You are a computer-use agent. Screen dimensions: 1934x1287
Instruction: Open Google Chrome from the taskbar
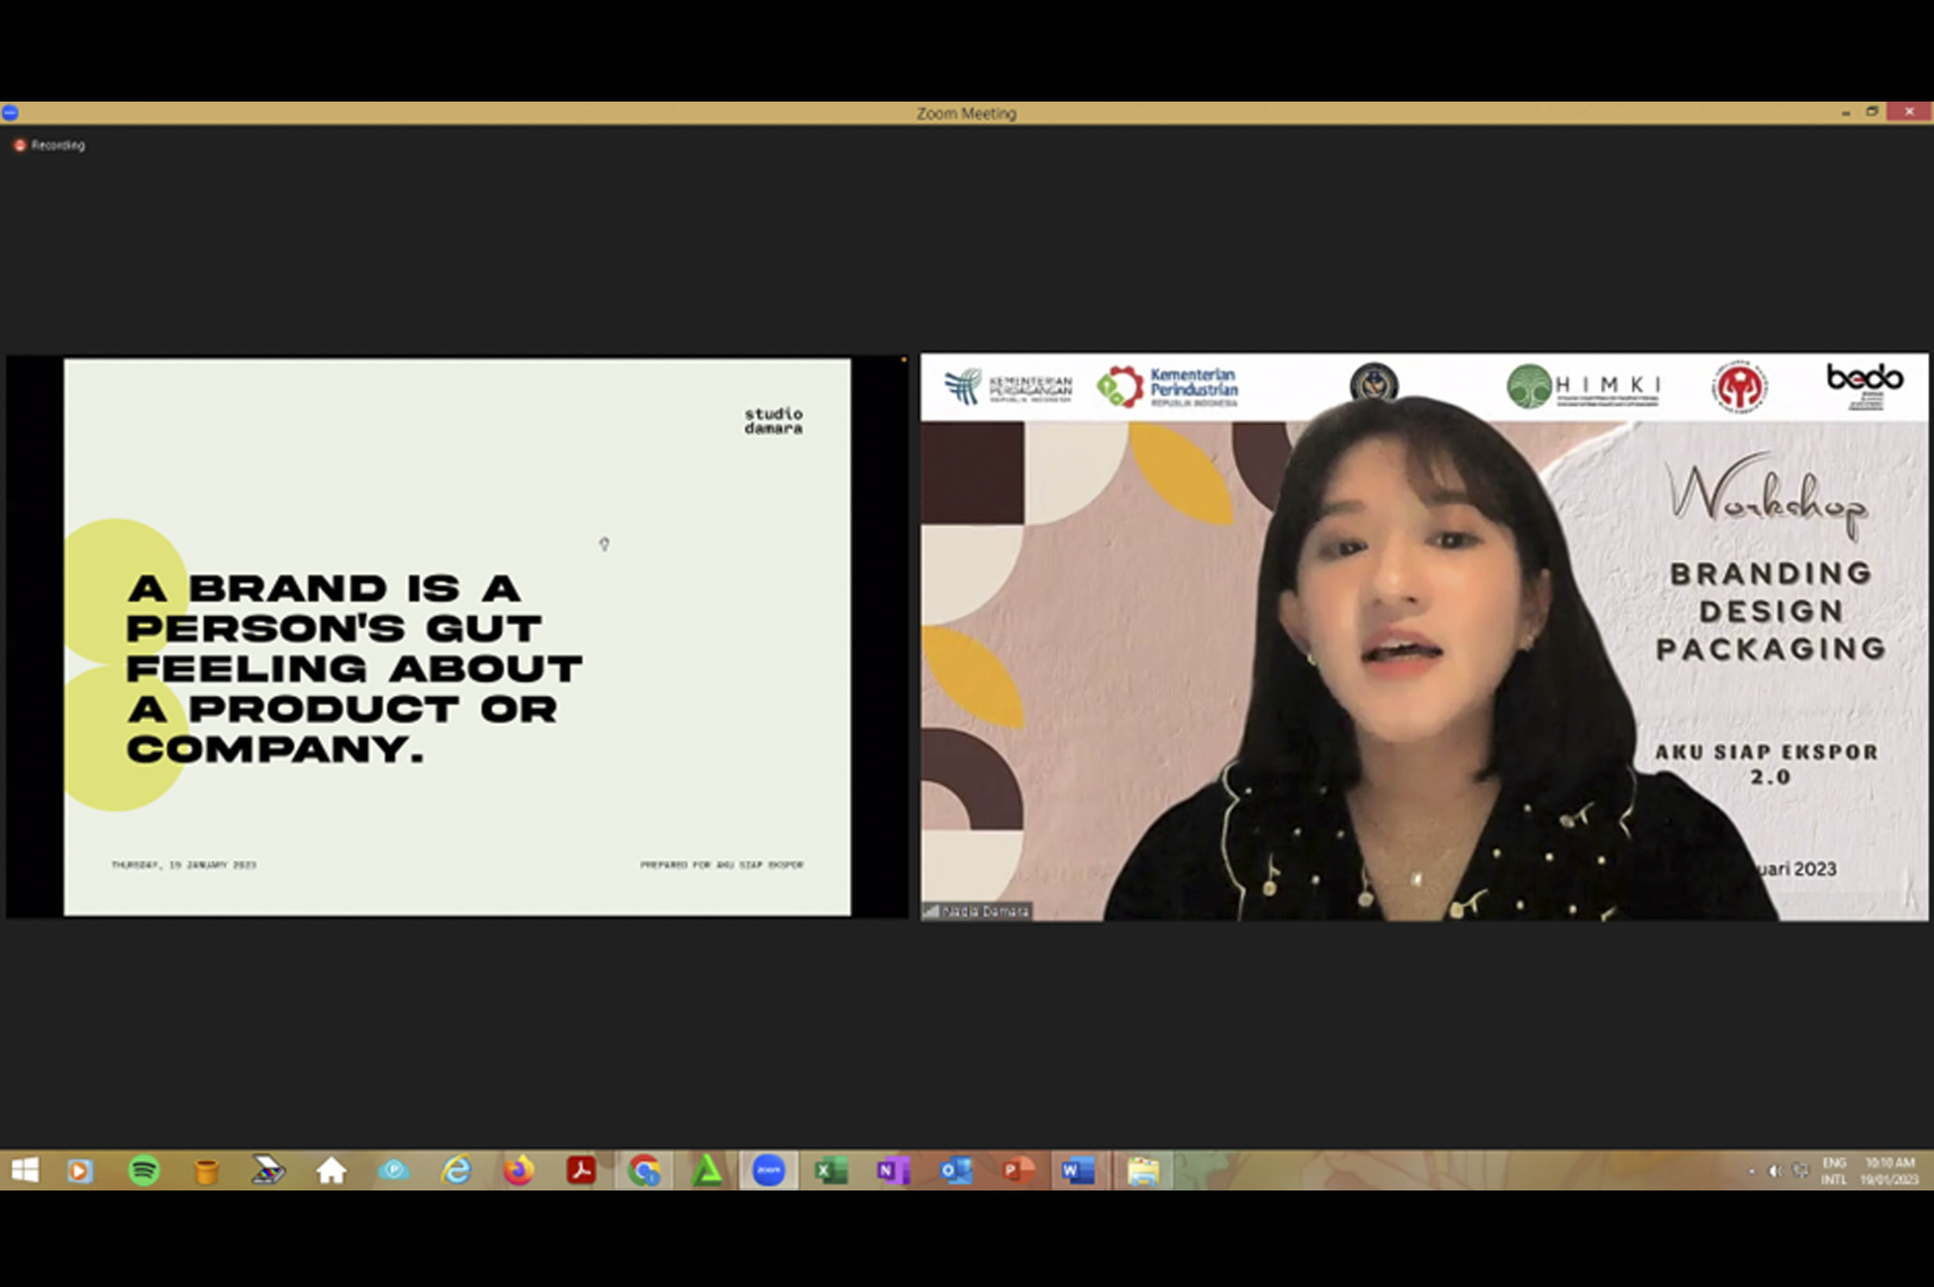(x=644, y=1170)
